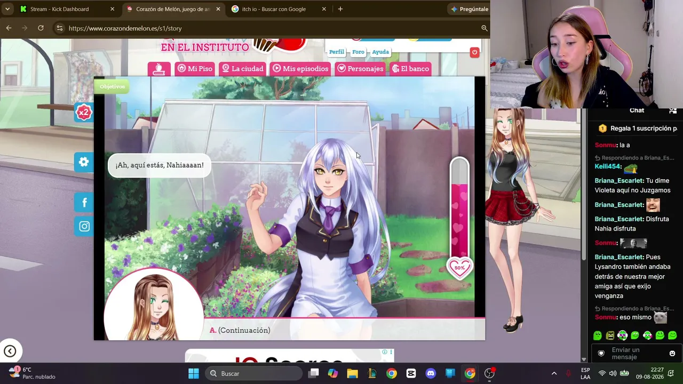Open the volume control
The width and height of the screenshot is (683, 384).
coord(613,373)
